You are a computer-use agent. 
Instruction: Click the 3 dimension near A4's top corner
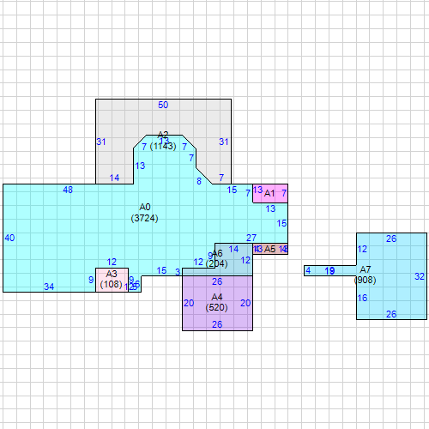point(178,272)
